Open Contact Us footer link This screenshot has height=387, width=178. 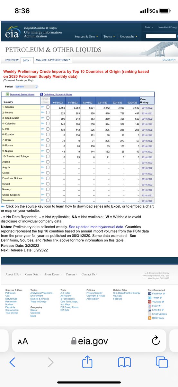(89, 274)
